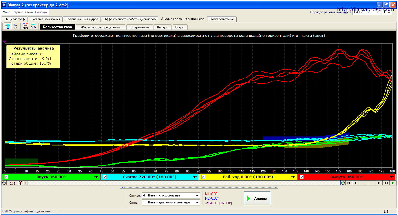This screenshot has width=398, height=215.
Task: Click the M1=0.00° marker readout
Action: pyautogui.click(x=212, y=194)
